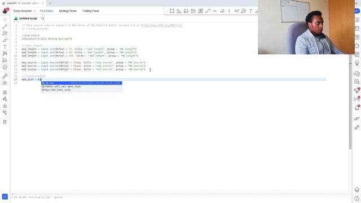Select the ruler measure tool
The image size is (361, 203).
[x=5, y=76]
